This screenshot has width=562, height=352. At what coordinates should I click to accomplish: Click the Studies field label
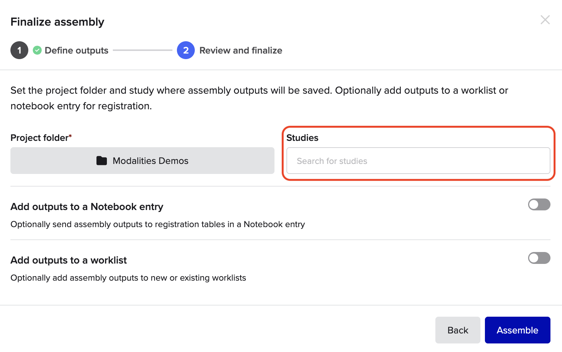[x=302, y=138]
